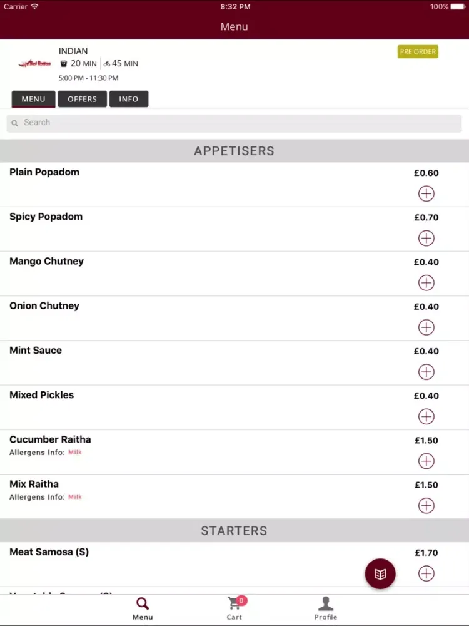469x626 pixels.
Task: Open the INFO tab
Action: point(128,99)
